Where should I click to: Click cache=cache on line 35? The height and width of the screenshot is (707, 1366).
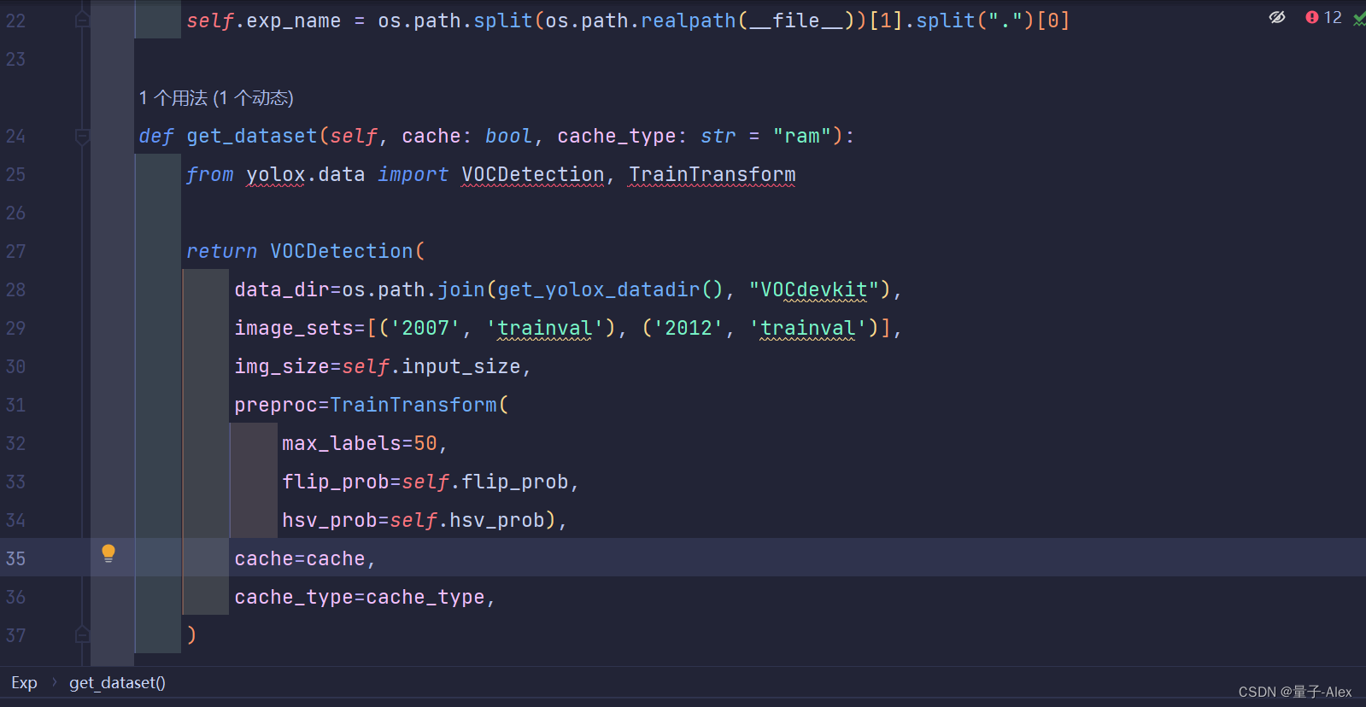click(x=300, y=558)
